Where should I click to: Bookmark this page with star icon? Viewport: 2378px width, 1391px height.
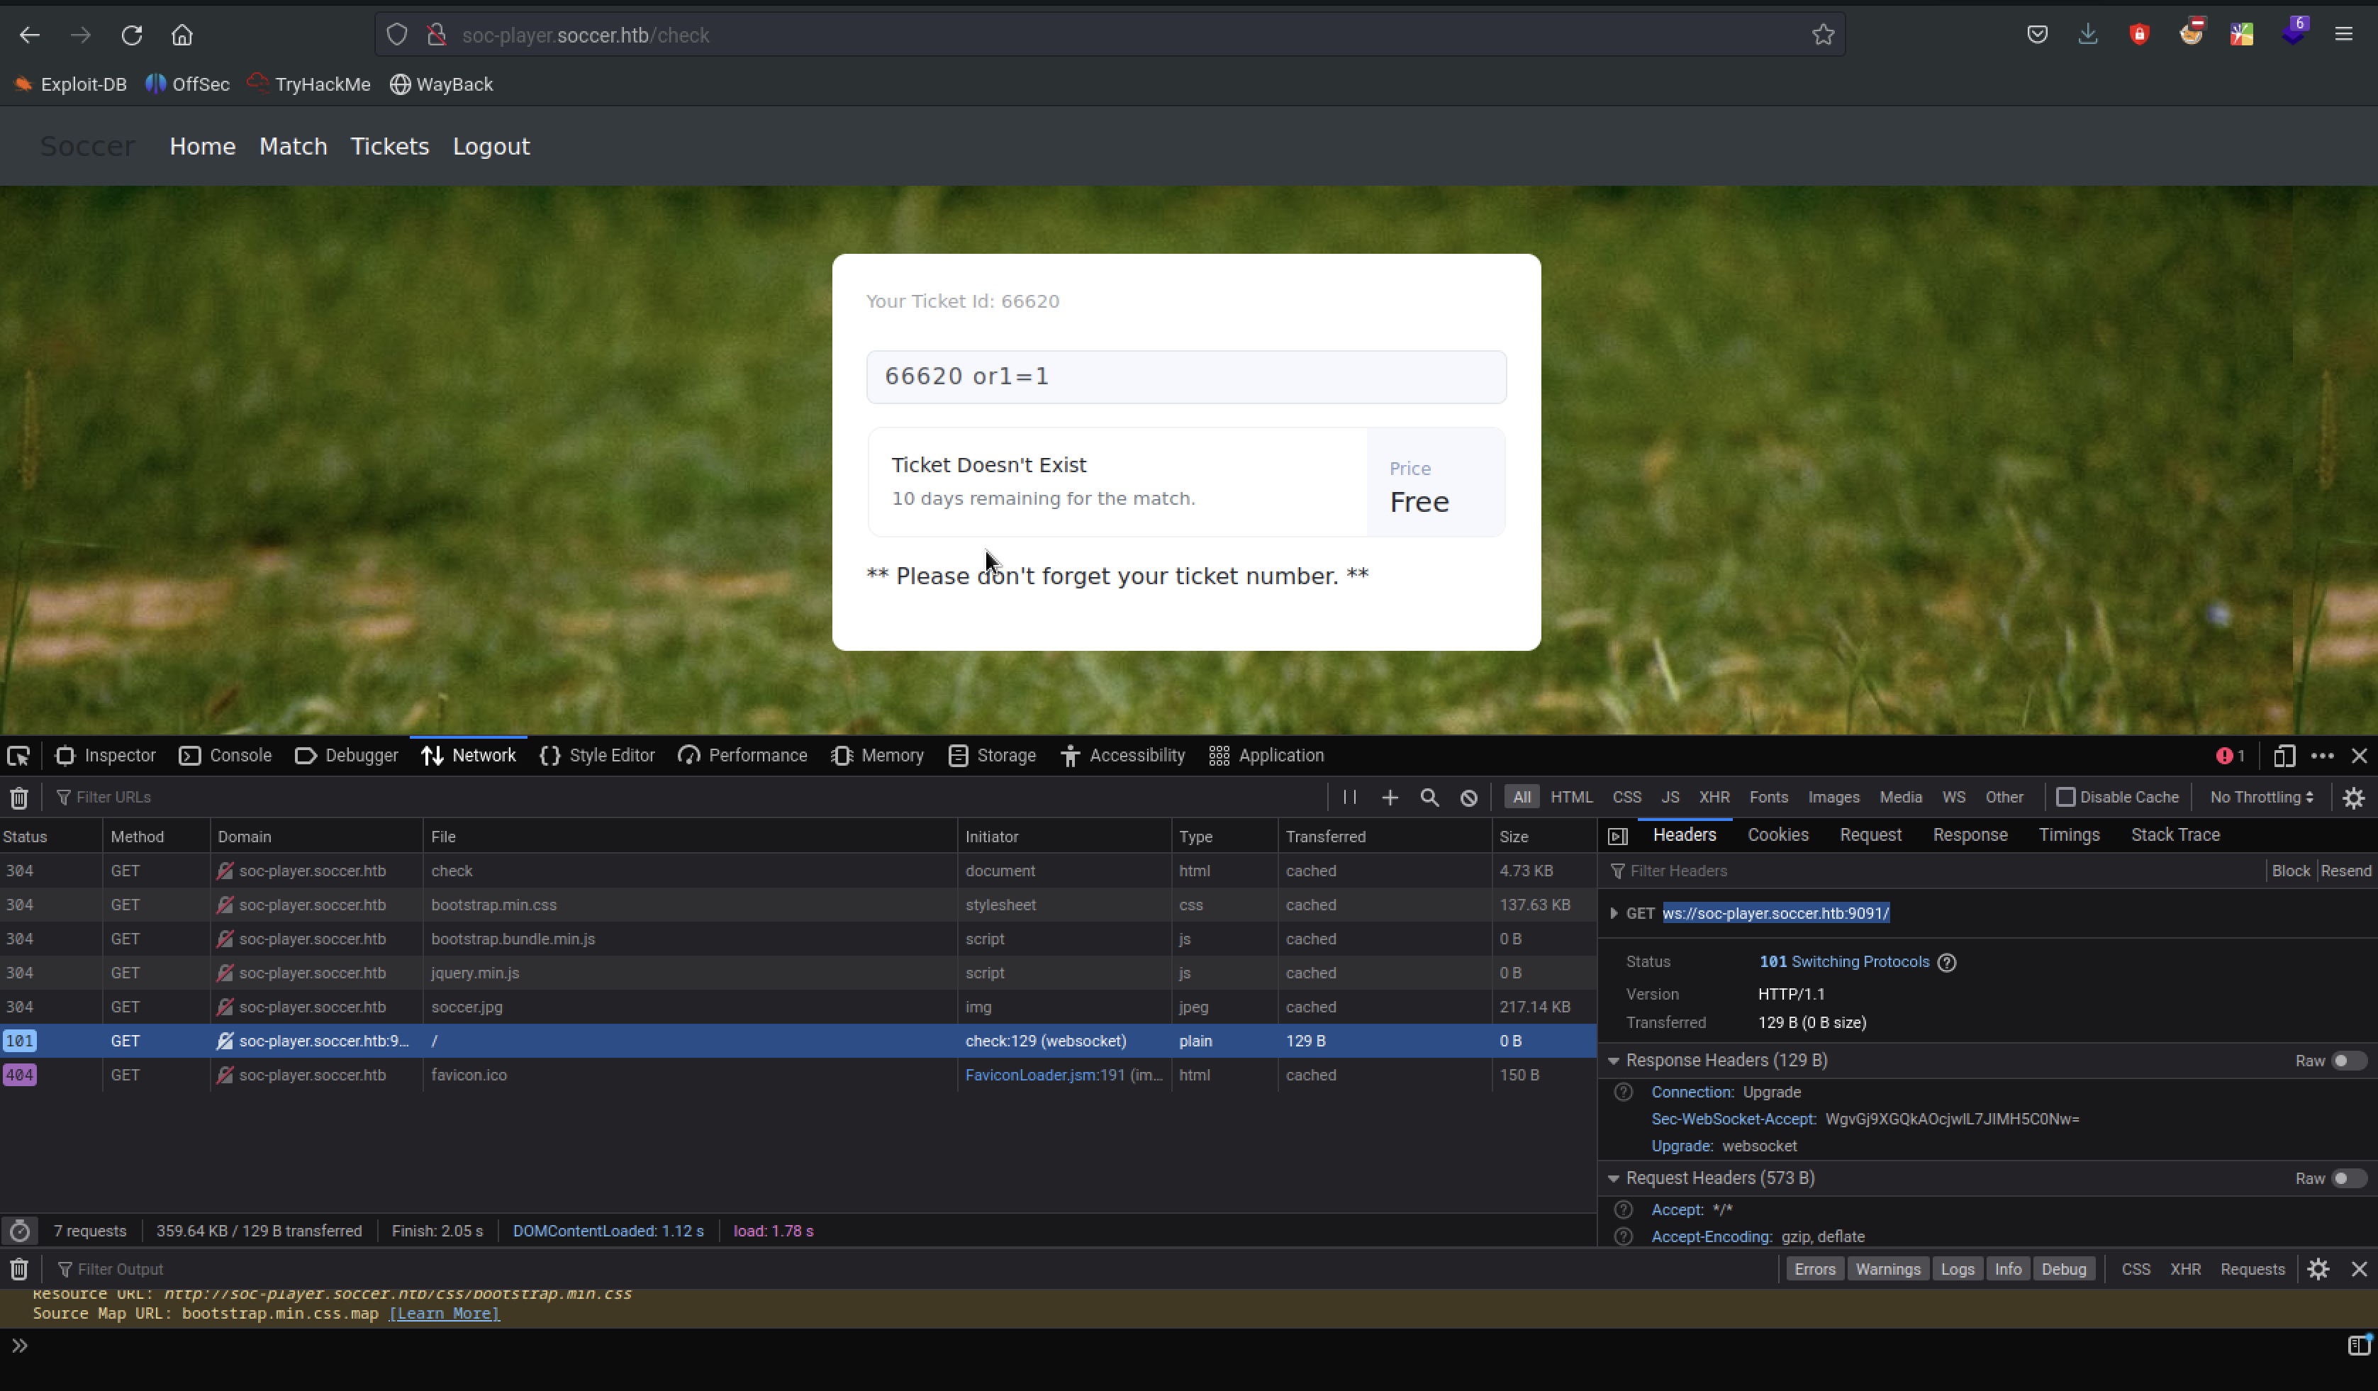click(1823, 35)
